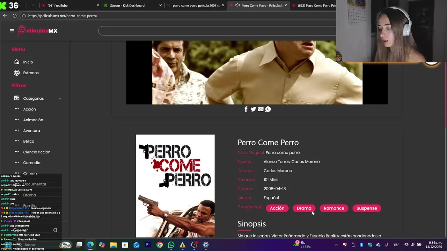447x251 pixels.
Task: Close the Kick Dashboard tab
Action: pyautogui.click(x=161, y=5)
